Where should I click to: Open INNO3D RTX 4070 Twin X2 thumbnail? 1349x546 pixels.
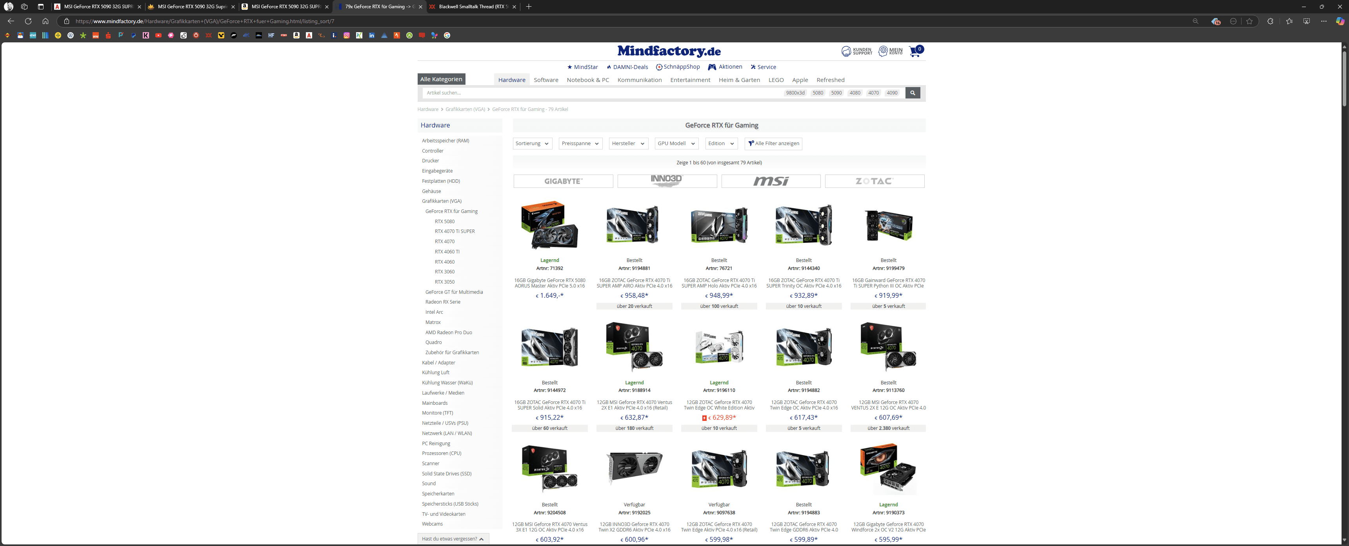point(634,468)
